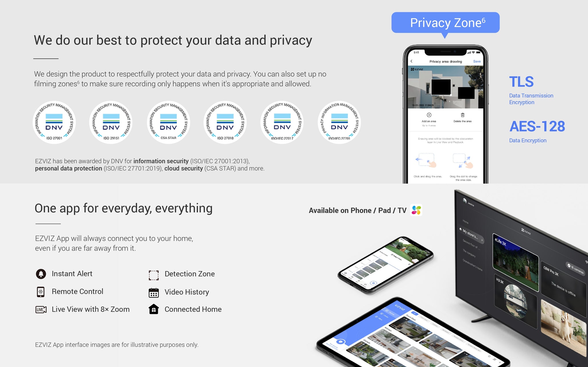Click the Remote Control icon
This screenshot has width=588, height=367.
pyautogui.click(x=41, y=292)
